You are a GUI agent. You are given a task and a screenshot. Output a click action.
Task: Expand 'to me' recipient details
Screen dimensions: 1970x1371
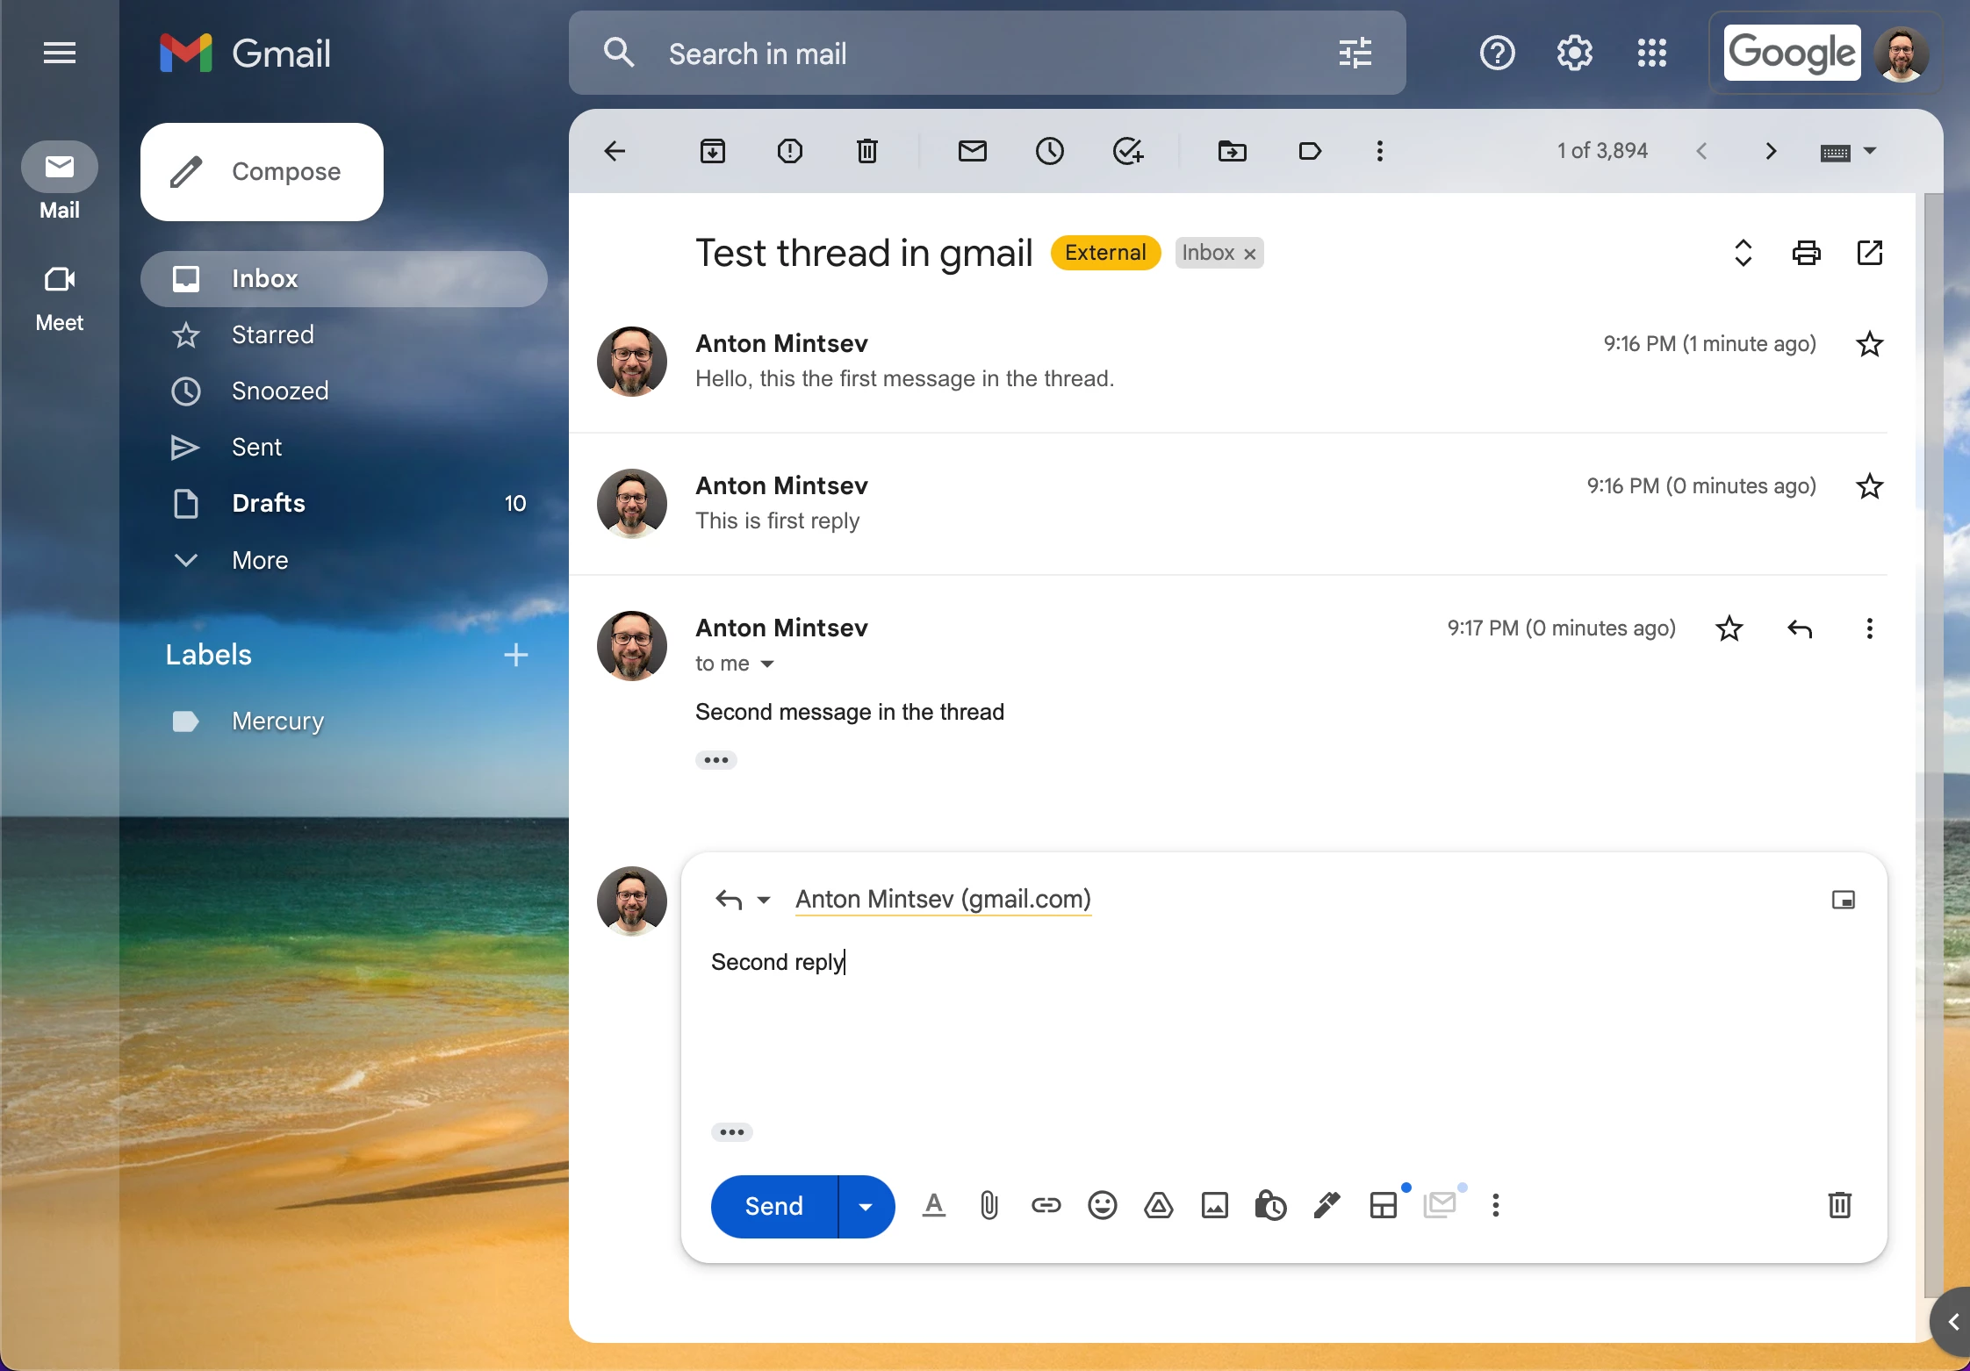(x=767, y=664)
